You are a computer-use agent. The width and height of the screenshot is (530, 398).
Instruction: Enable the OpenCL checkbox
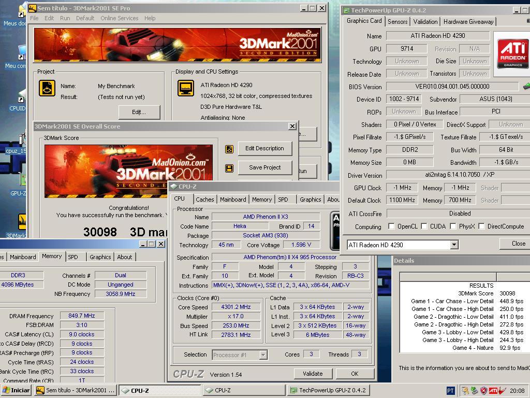click(391, 226)
